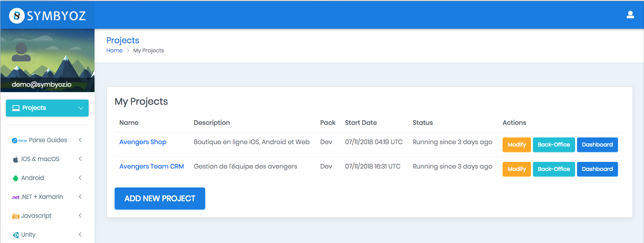Click the demo@symbyoz.io account label
Screen dimensions: 644x243
click(42, 84)
